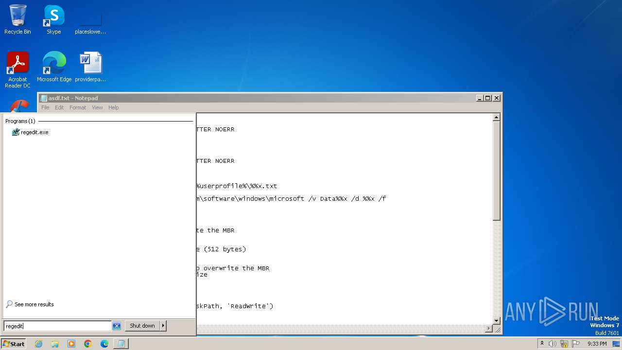
Task: Click the 'overwrite the MBR' text line
Action: 233,268
